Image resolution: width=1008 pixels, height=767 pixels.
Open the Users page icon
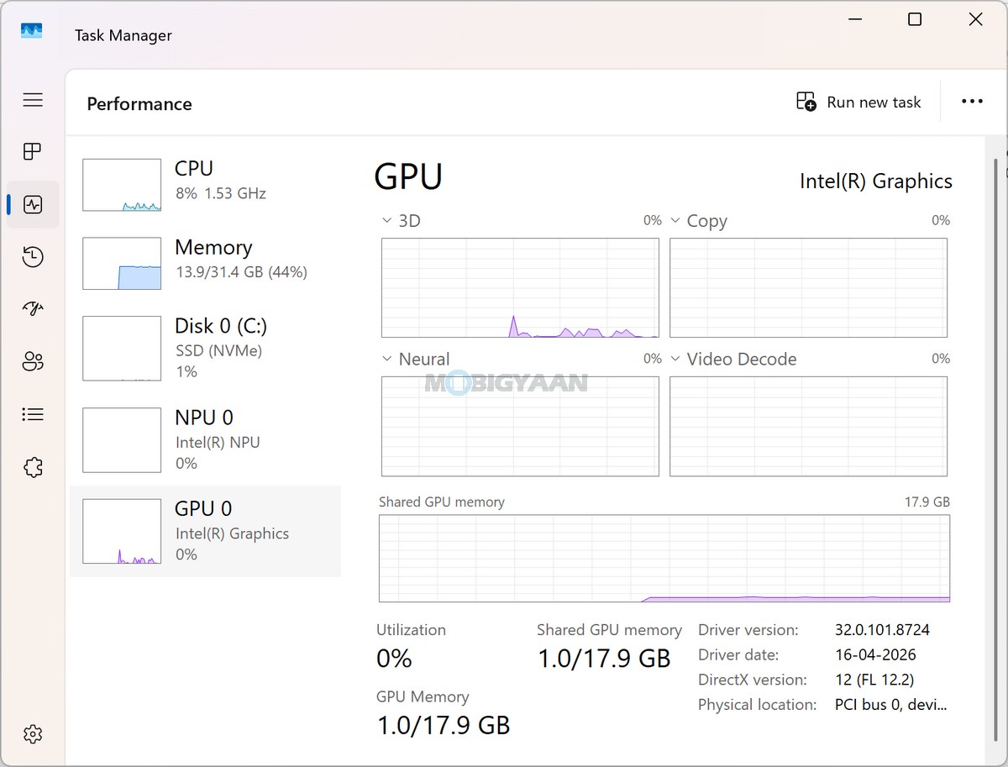33,362
